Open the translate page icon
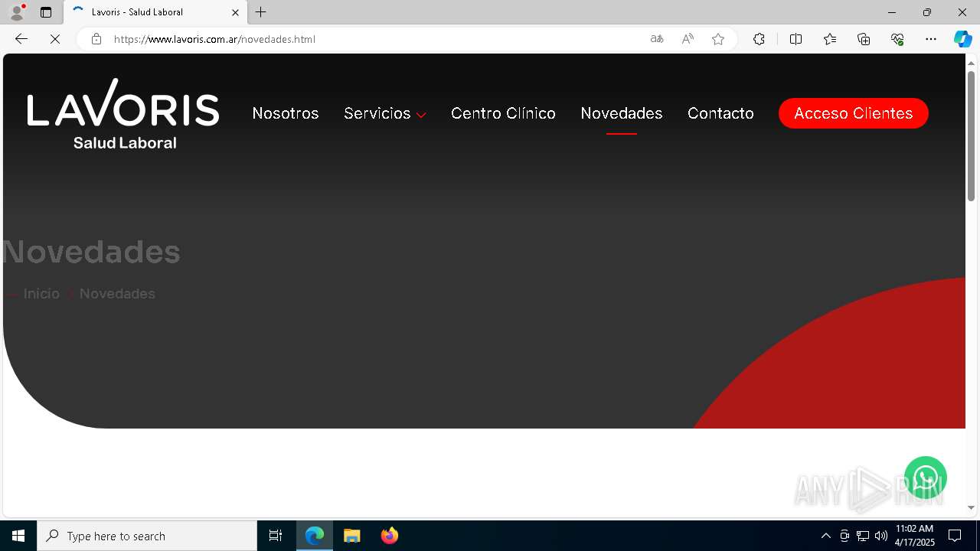Viewport: 980px width, 551px height. 657,39
